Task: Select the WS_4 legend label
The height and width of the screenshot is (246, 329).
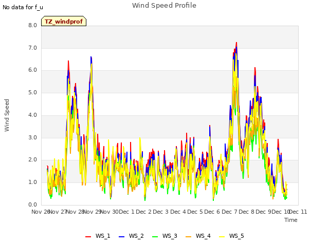Action: [x=203, y=236]
